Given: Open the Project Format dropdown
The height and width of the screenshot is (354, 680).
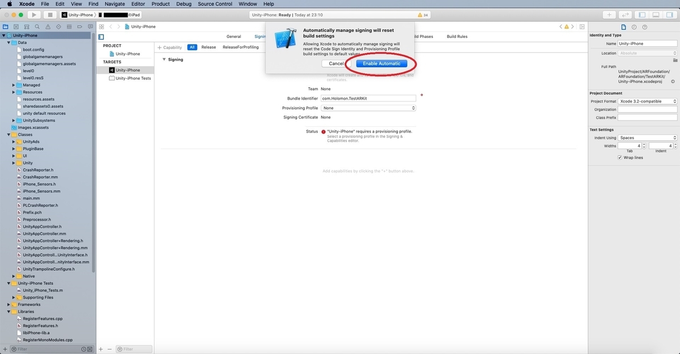Looking at the screenshot, I should click(x=648, y=101).
